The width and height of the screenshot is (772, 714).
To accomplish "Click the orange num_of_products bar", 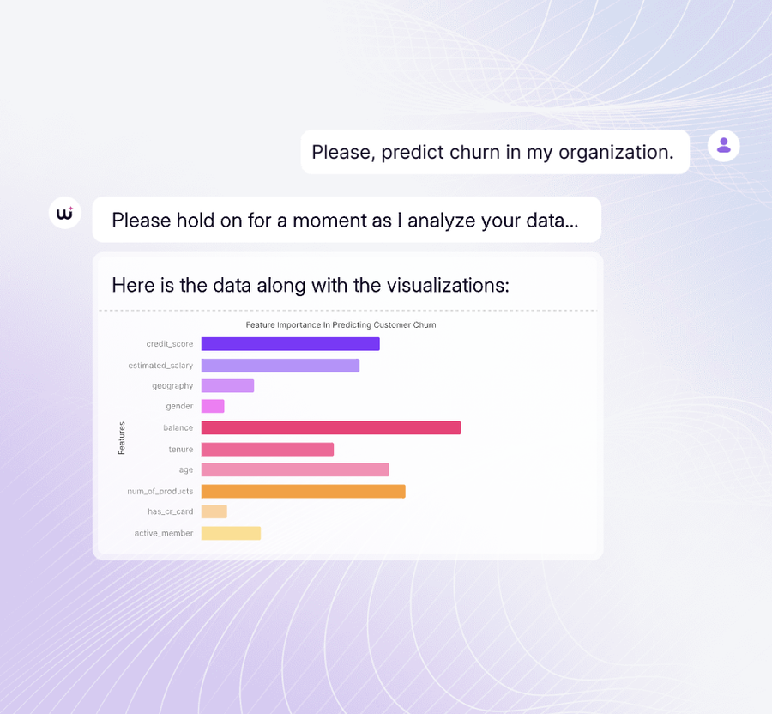I will click(x=304, y=492).
